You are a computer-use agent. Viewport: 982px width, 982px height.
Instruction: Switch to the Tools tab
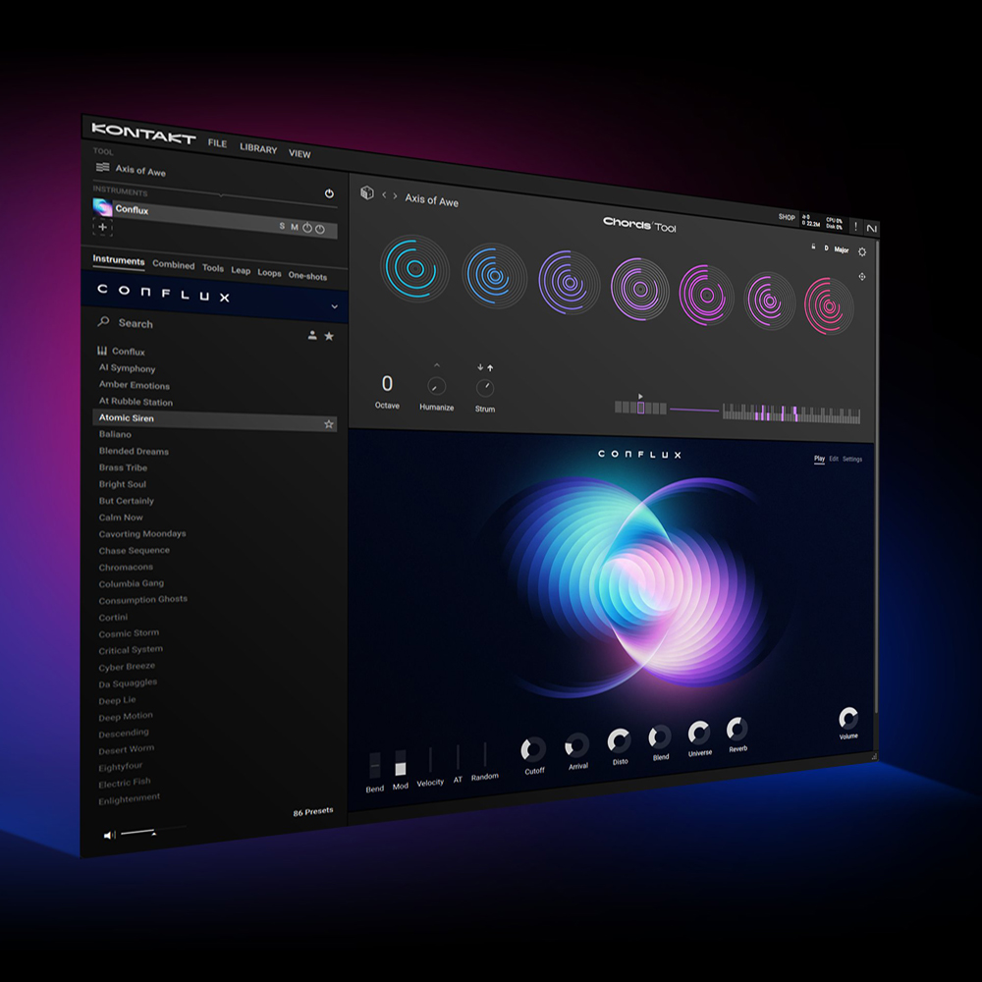tap(213, 267)
